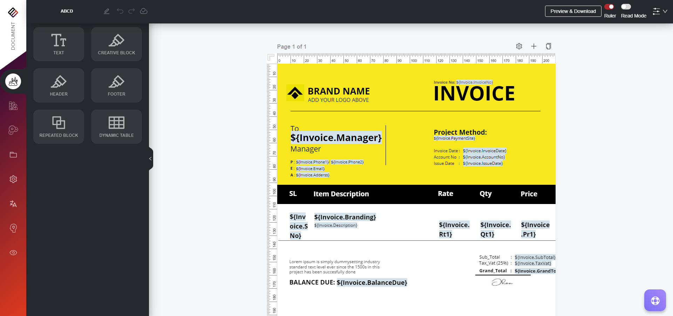
Task: Open the DOCUMENT tab in sidebar
Action: click(x=13, y=36)
